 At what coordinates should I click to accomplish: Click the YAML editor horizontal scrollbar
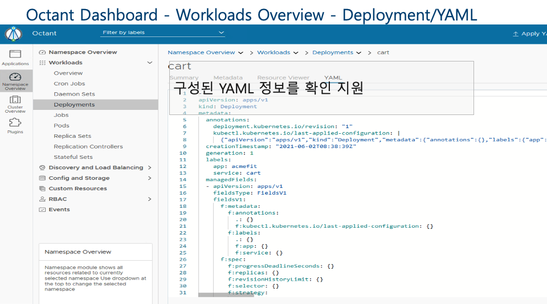point(226,295)
